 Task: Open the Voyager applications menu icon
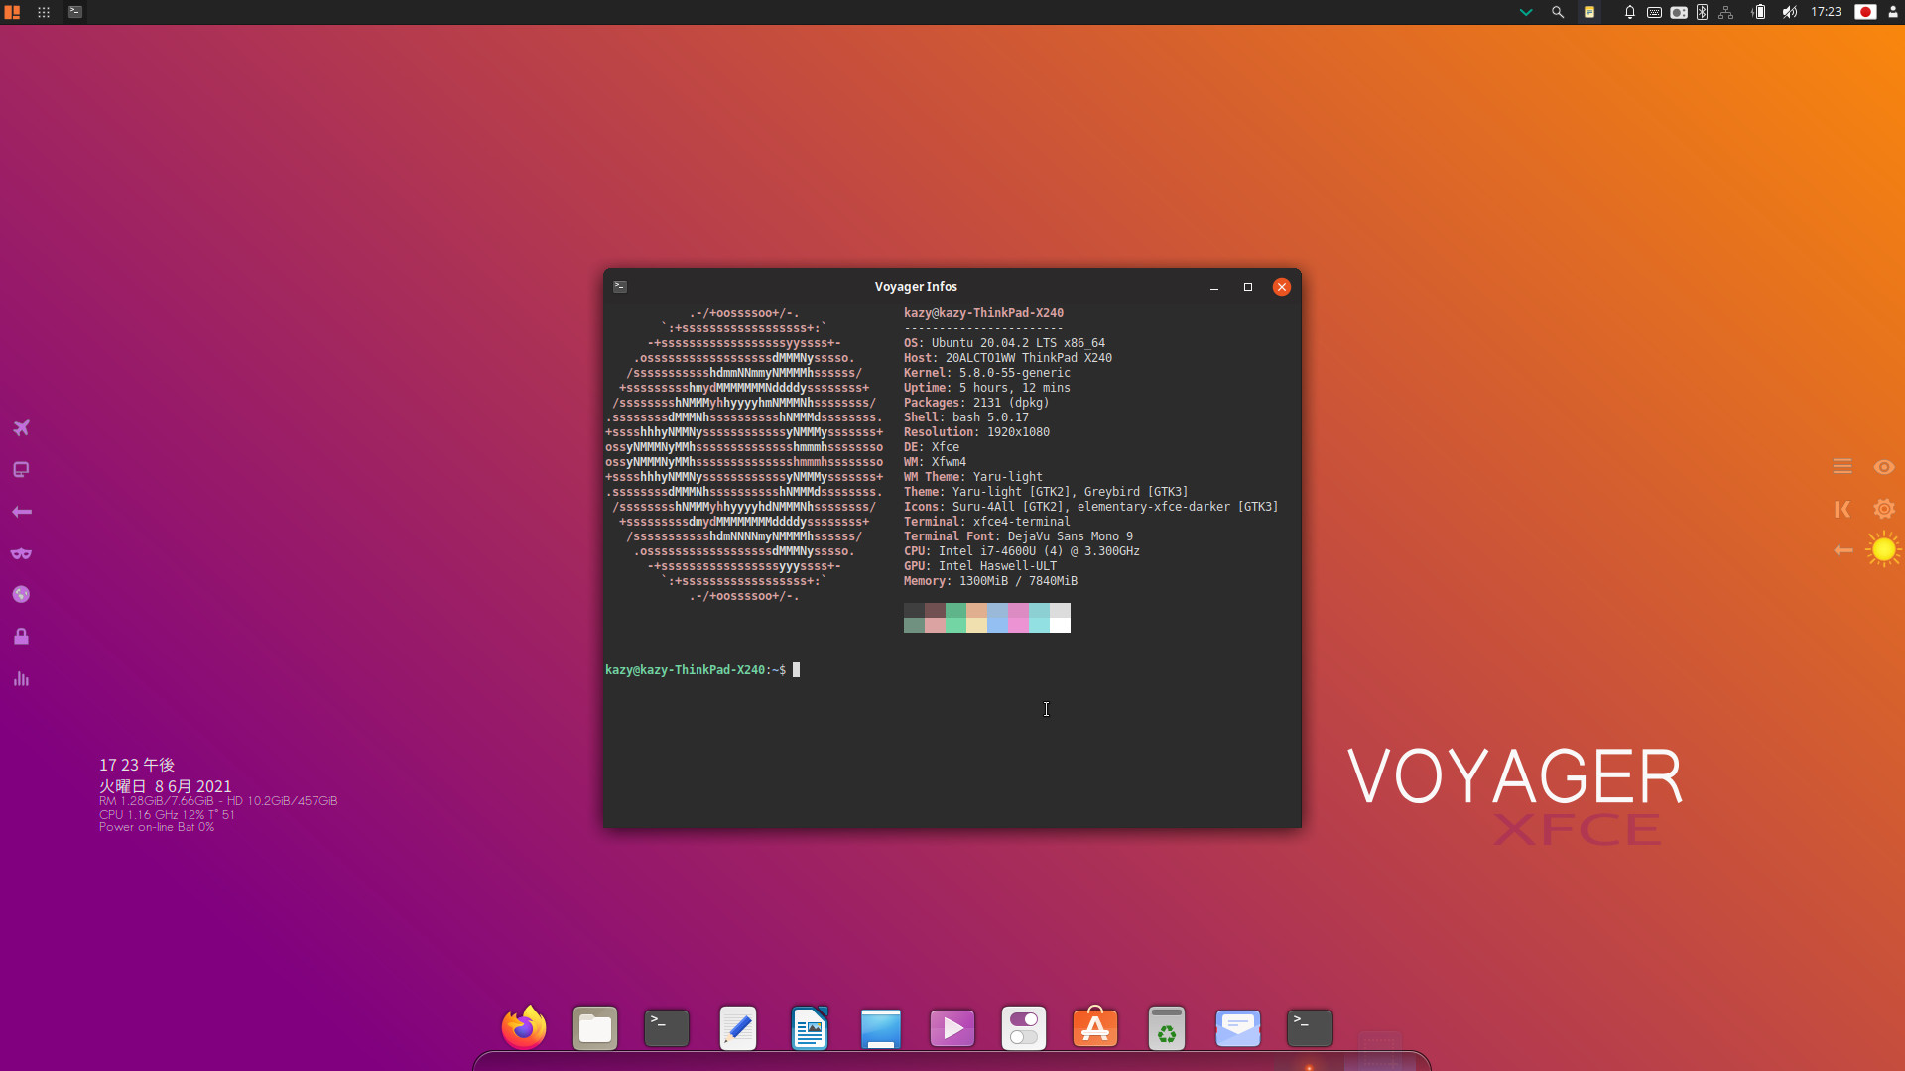12,12
